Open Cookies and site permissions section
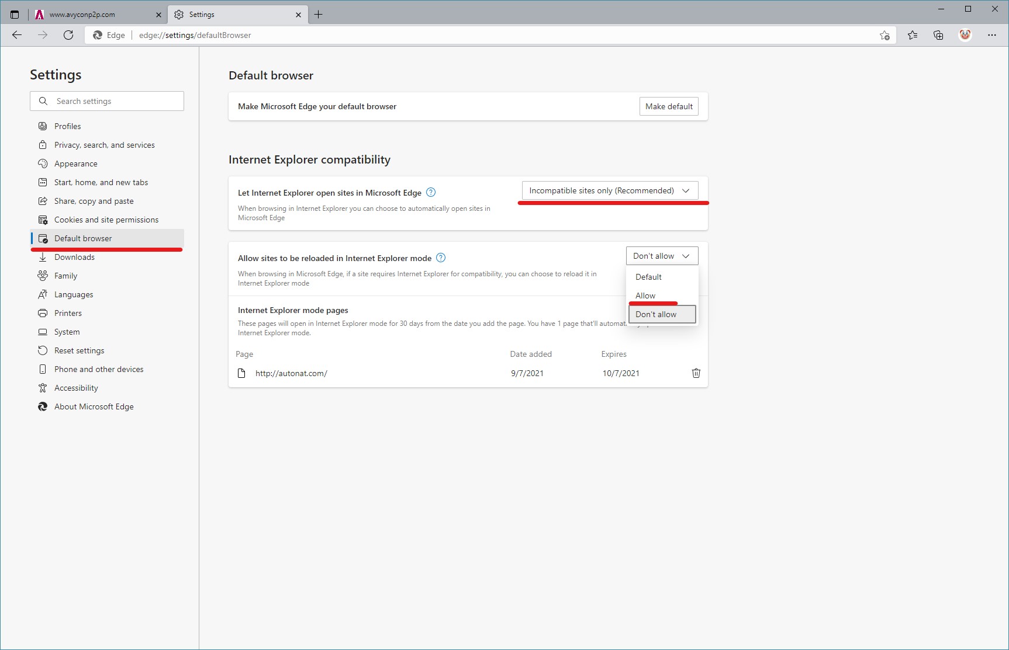The width and height of the screenshot is (1009, 650). point(107,220)
